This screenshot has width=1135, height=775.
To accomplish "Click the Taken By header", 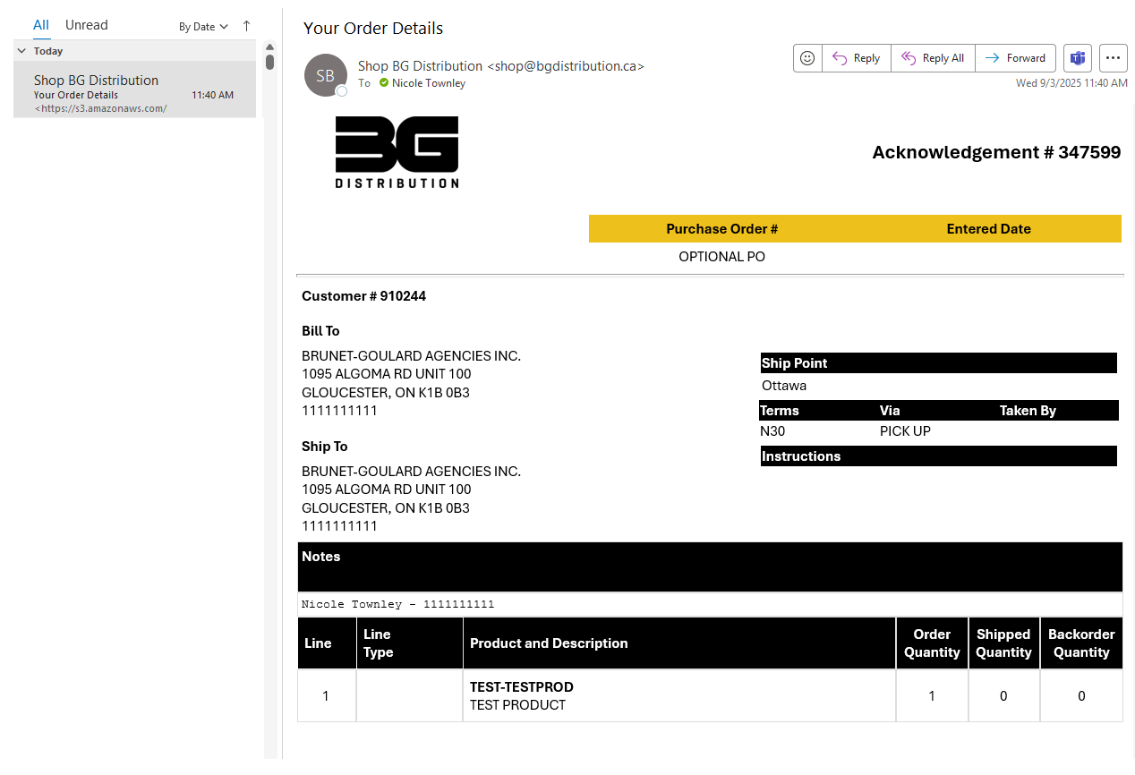I will (x=1028, y=411).
